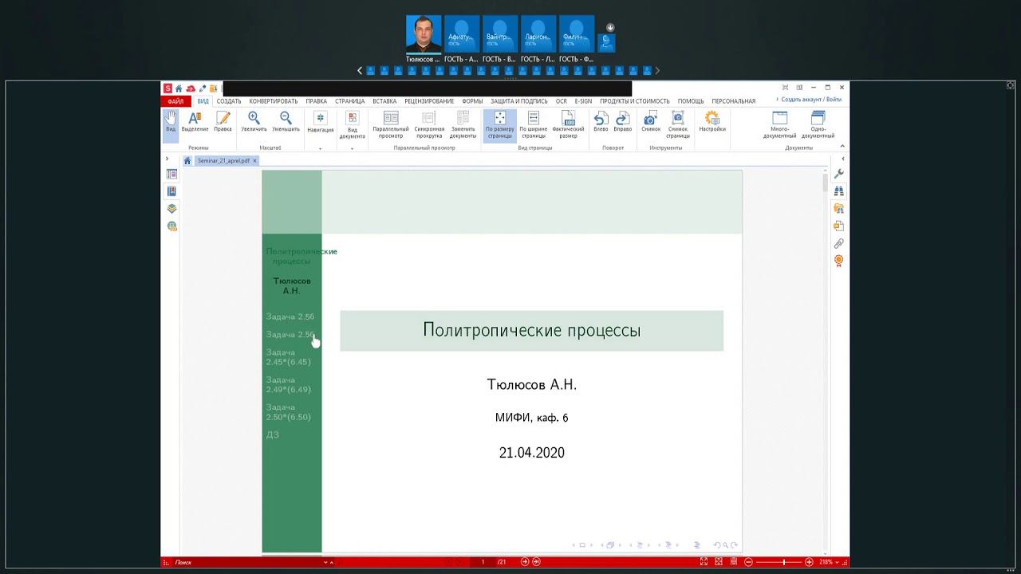The height and width of the screenshot is (574, 1021).
Task: Jump to ДЗ section in sidebar
Action: [273, 435]
